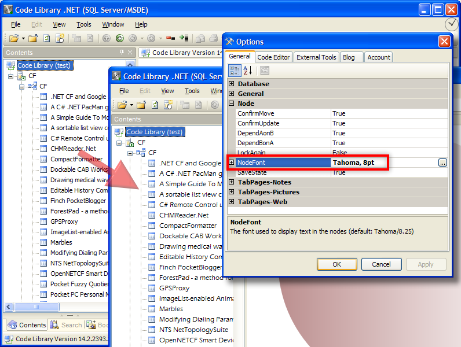This screenshot has height=347, width=461.
Task: Open the File menu in the rear window
Action: click(x=16, y=24)
